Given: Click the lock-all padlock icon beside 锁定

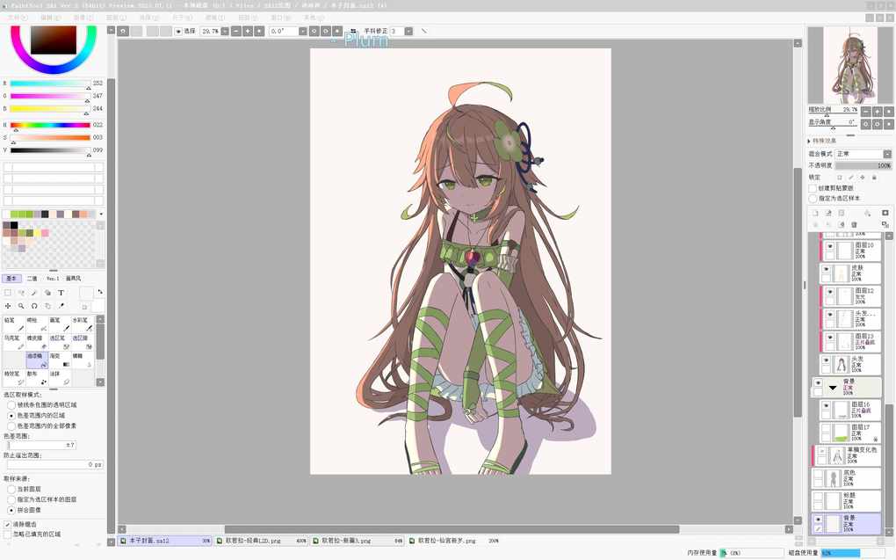Looking at the screenshot, I should (874, 178).
